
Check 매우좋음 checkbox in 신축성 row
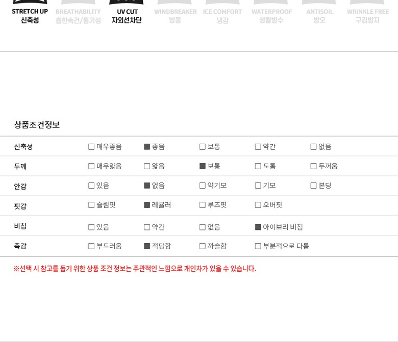(91, 147)
